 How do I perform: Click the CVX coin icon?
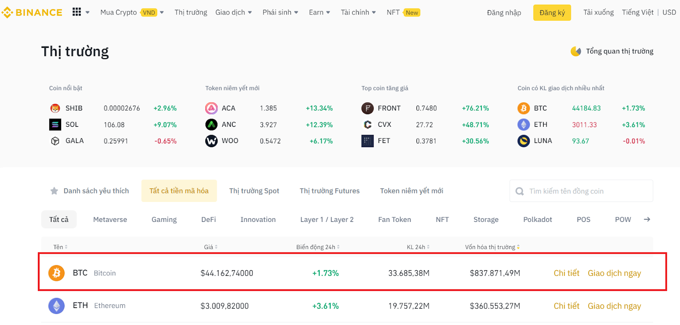pos(367,124)
